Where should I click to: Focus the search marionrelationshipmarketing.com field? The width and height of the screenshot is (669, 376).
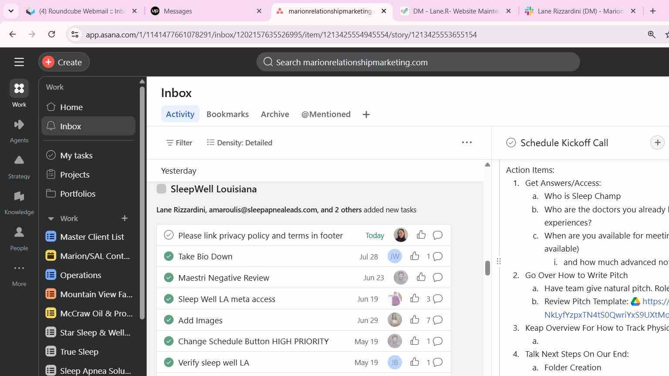[x=418, y=62]
